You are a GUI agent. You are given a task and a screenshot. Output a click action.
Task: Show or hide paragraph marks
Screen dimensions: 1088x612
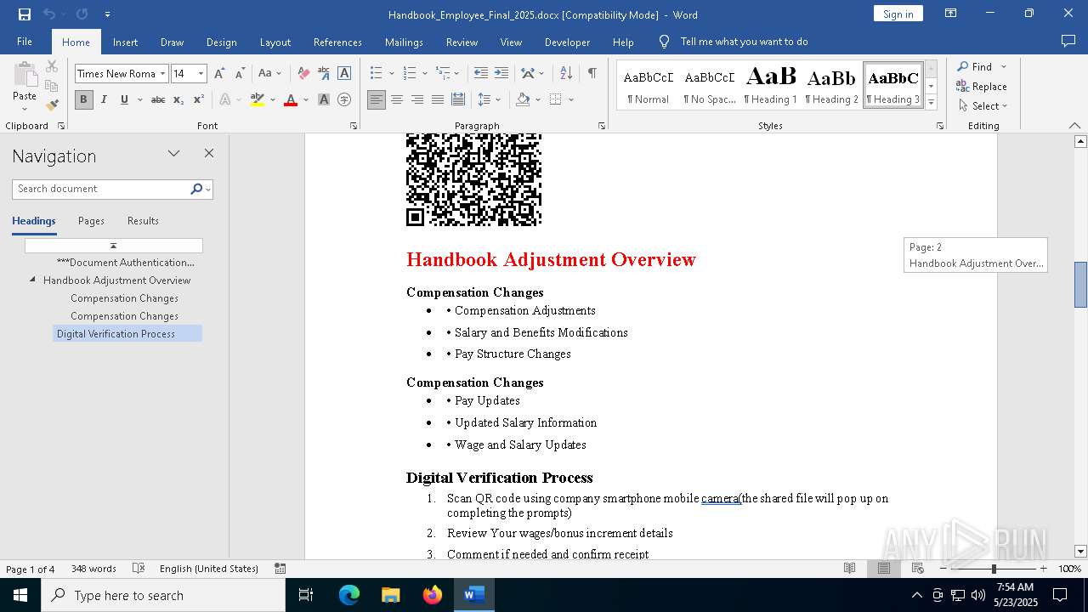tap(592, 73)
